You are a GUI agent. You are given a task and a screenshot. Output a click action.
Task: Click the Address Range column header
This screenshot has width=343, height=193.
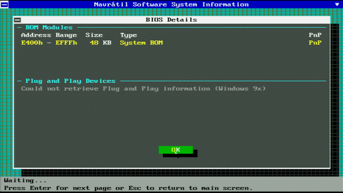(x=49, y=35)
